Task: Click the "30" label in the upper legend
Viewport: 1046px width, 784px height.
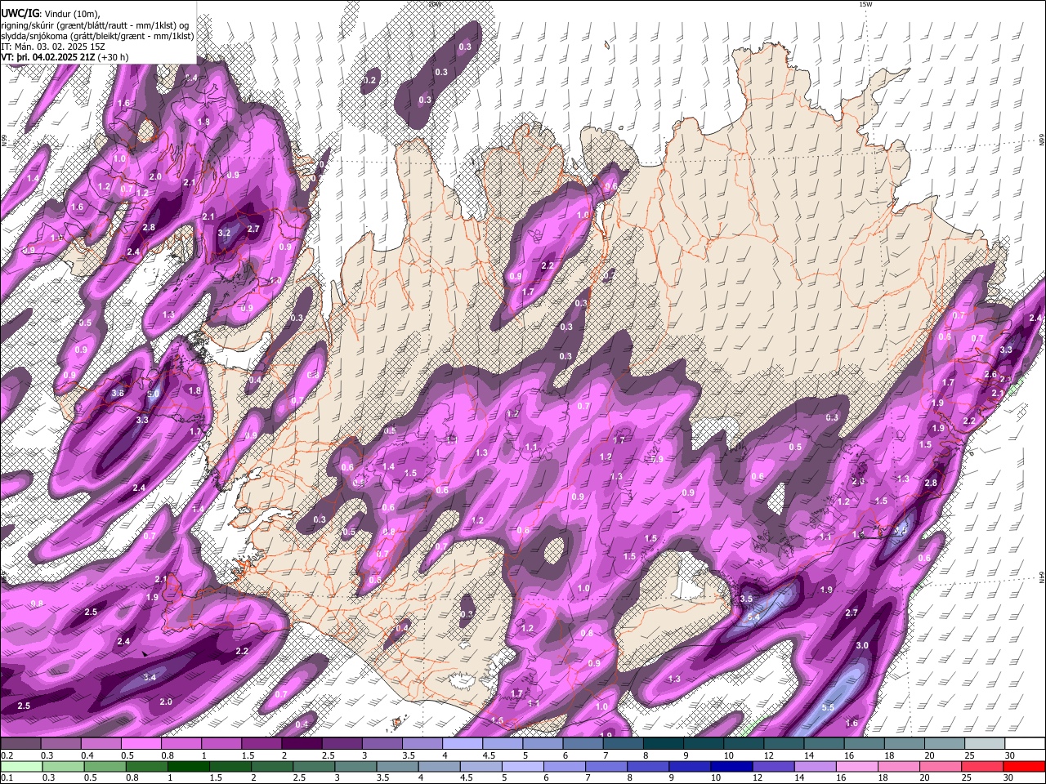Action: [1010, 755]
